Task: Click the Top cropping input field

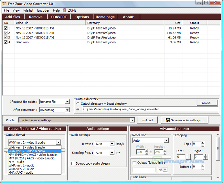Action: click(x=197, y=144)
